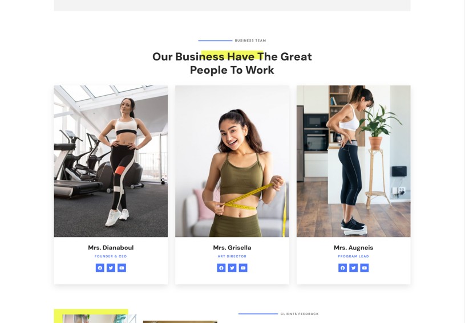The width and height of the screenshot is (465, 323).
Task: Click the Business Team section label
Action: click(250, 40)
